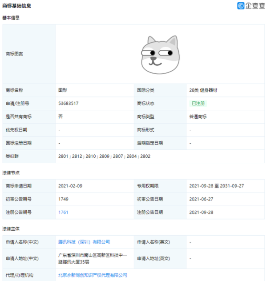Click the 商标基础信息 page heading
This screenshot has height=281, width=267.
point(17,6)
